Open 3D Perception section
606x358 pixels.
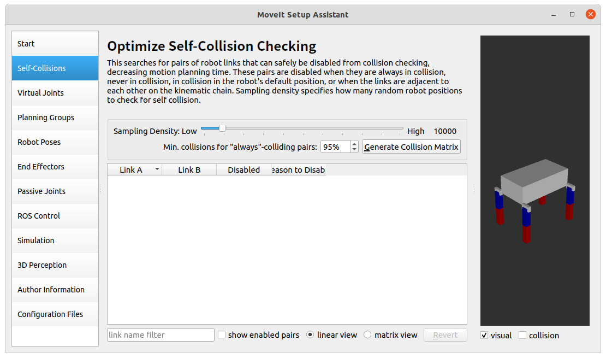(55, 265)
